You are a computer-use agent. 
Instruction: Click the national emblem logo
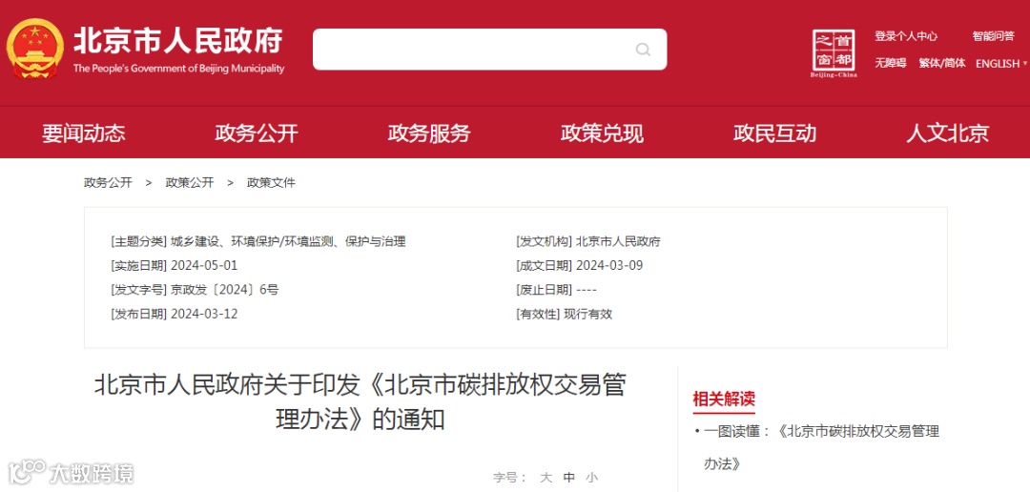pyautogui.click(x=35, y=50)
